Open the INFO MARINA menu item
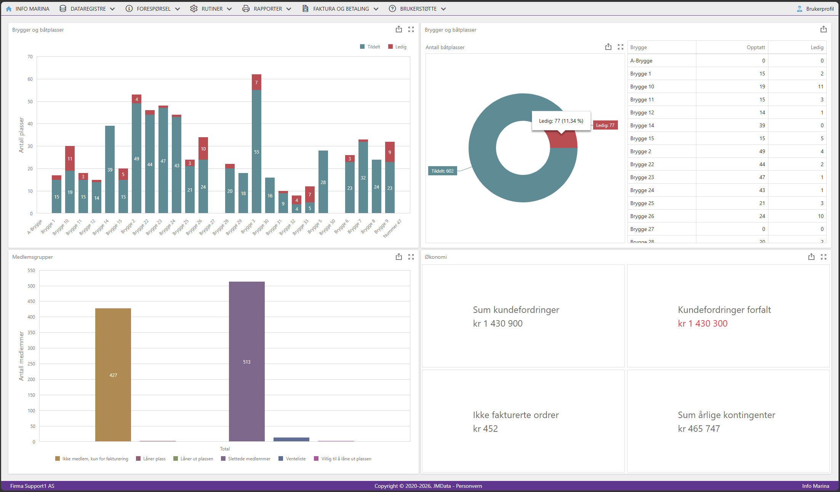 pos(28,9)
